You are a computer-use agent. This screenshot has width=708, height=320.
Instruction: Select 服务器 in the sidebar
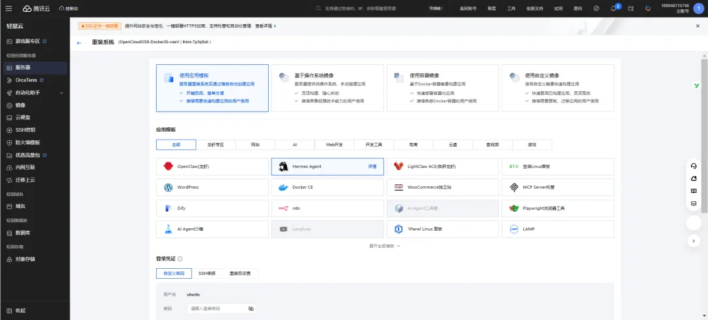click(35, 68)
